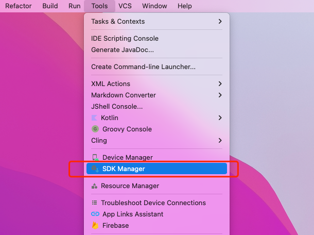Select Create Command-line Launcher...
This screenshot has height=235, width=314.
(x=143, y=66)
